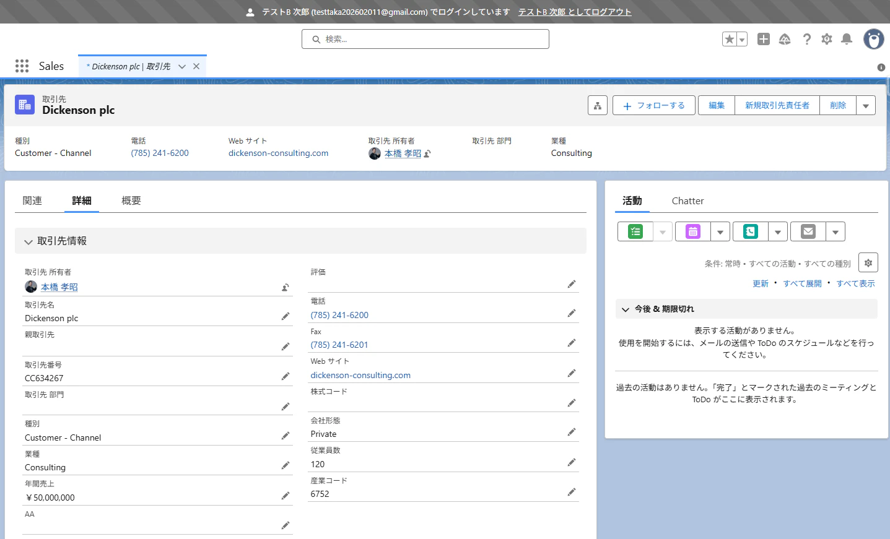
Task: Edit the 電話 field pencil icon
Action: (x=572, y=313)
